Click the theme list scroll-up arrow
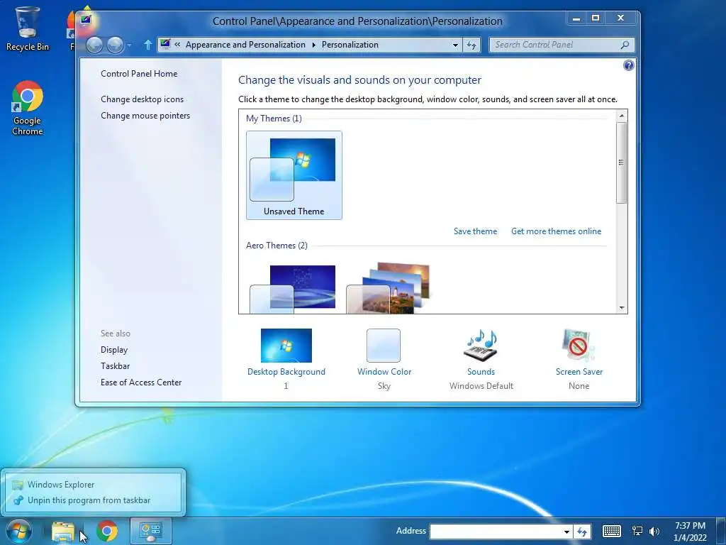 point(621,116)
